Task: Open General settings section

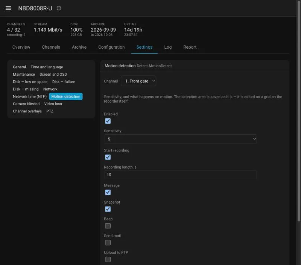Action: [x=20, y=67]
